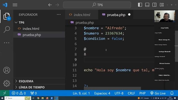Open Firefox from the taskbar
The height and width of the screenshot is (100, 178).
(47, 98)
